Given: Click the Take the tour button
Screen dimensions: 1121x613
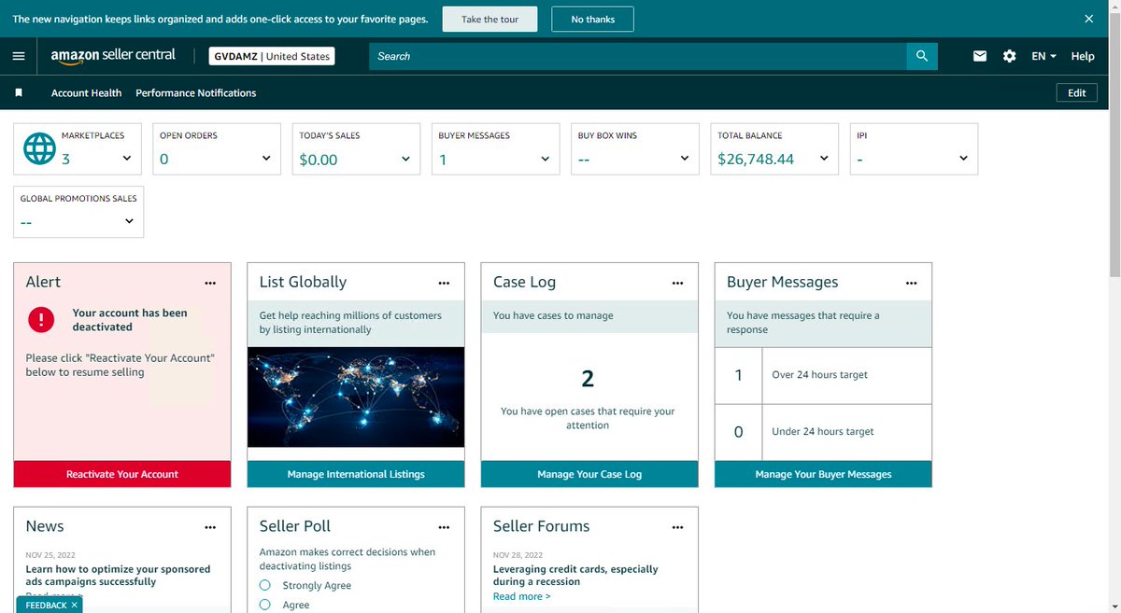Looking at the screenshot, I should point(490,19).
